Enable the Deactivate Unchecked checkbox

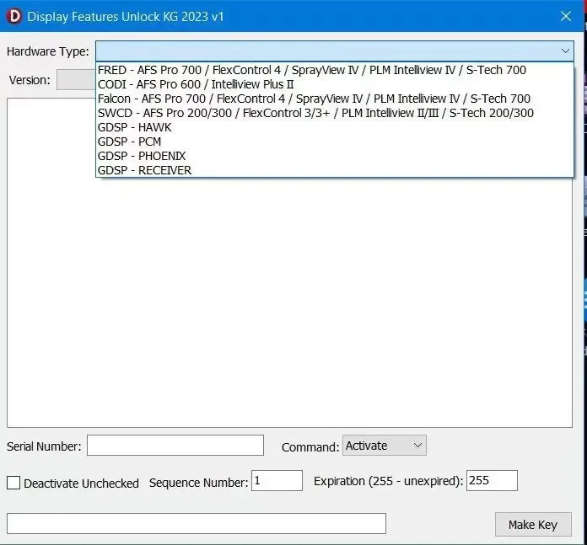coord(13,483)
